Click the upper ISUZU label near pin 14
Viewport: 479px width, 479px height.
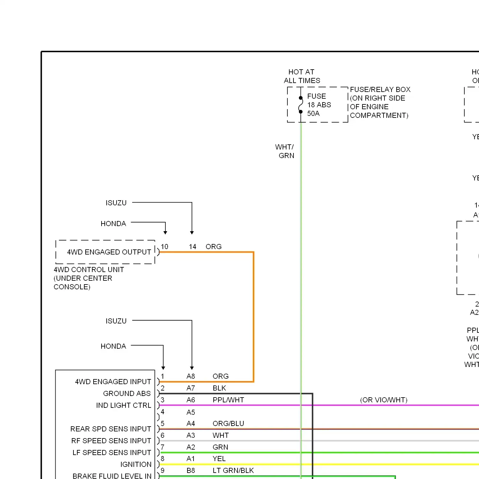click(116, 203)
